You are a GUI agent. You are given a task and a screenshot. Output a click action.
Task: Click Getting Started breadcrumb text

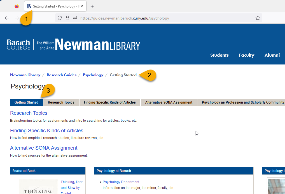[x=123, y=75]
